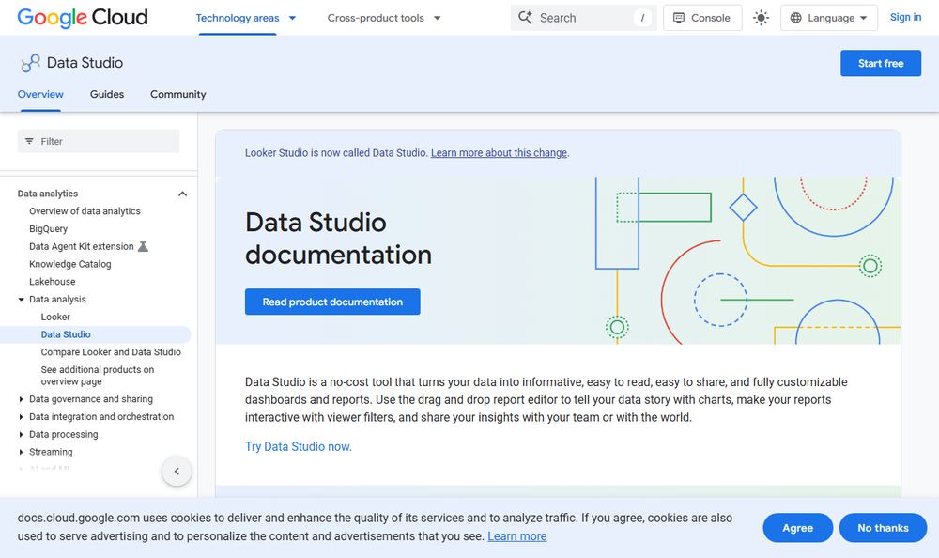Click Read product documentation button
939x558 pixels.
pyautogui.click(x=332, y=302)
